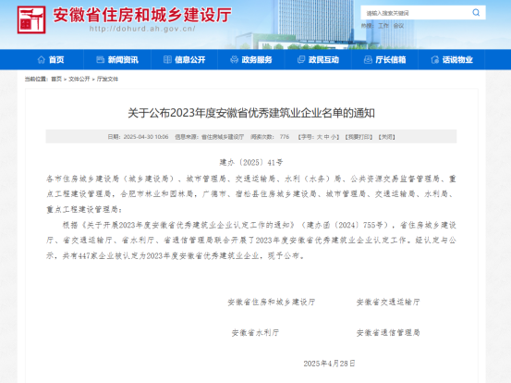The height and width of the screenshot is (383, 511).
Task: Click the magnifier search icon
Action: pyautogui.click(x=476, y=13)
